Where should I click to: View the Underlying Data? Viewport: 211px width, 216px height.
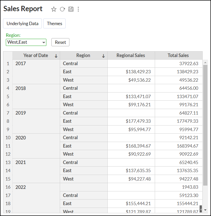pos(22,23)
